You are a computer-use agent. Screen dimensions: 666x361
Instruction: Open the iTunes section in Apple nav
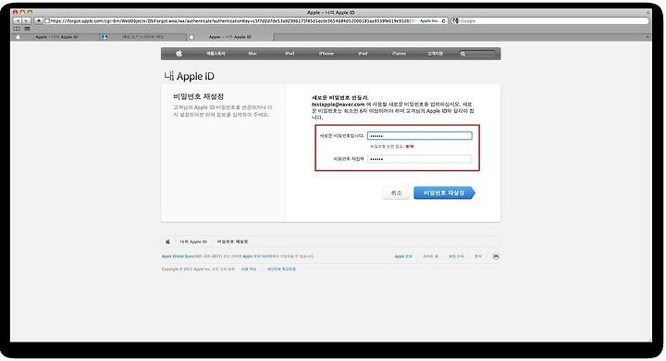click(399, 54)
